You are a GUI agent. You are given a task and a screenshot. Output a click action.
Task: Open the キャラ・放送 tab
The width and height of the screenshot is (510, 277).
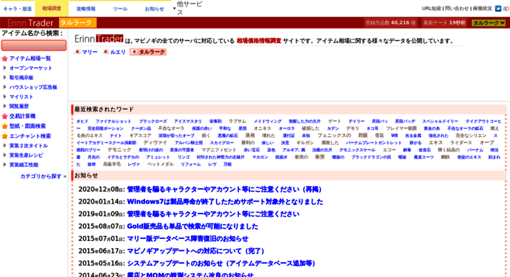coord(17,9)
